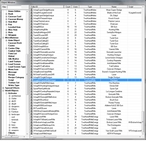Expand the Special Effects section
This screenshot has width=146, height=162.
tap(3, 88)
